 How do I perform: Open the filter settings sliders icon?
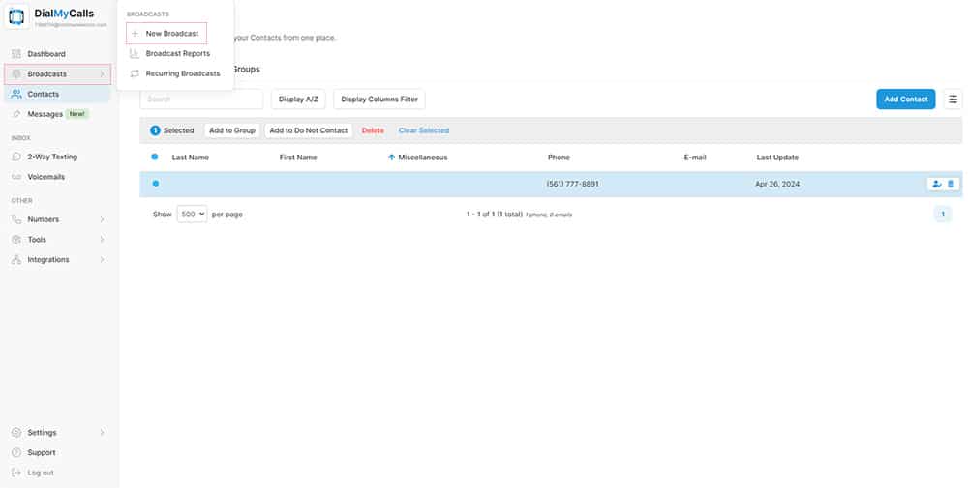[953, 100]
